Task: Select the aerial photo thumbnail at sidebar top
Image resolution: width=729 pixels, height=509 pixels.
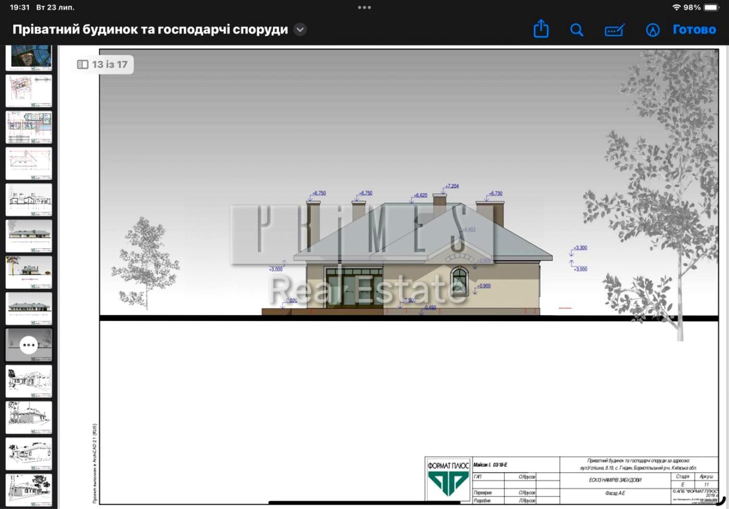Action: (x=29, y=56)
